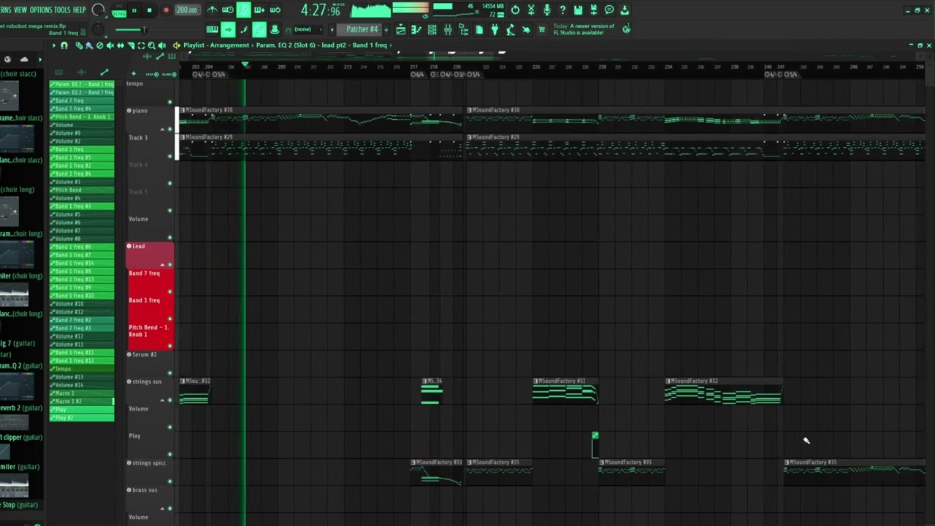This screenshot has width=935, height=526.
Task: Open the project info speech bubble
Action: (x=609, y=10)
